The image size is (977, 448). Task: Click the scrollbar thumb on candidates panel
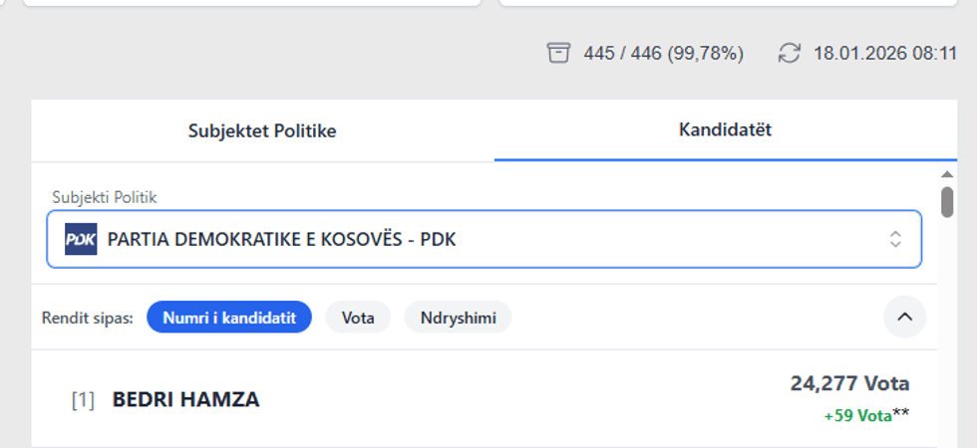pos(947,200)
